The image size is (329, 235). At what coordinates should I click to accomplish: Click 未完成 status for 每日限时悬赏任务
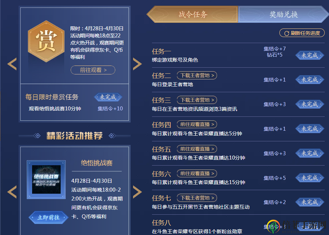(x=108, y=97)
